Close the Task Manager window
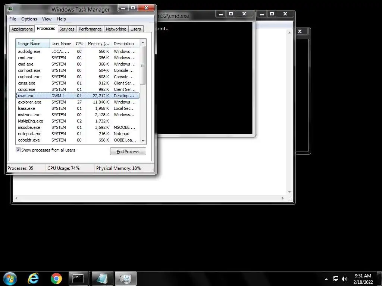This screenshot has width=382, height=286. pos(146,8)
